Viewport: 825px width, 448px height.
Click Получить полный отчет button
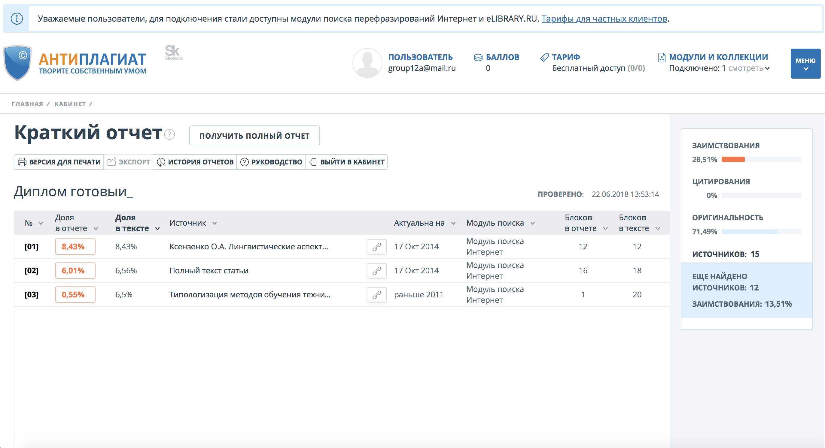pyautogui.click(x=254, y=136)
